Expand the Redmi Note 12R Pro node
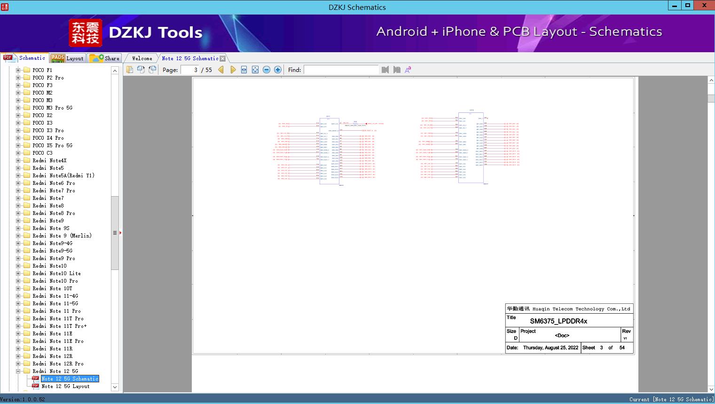715x404 pixels. coord(18,364)
